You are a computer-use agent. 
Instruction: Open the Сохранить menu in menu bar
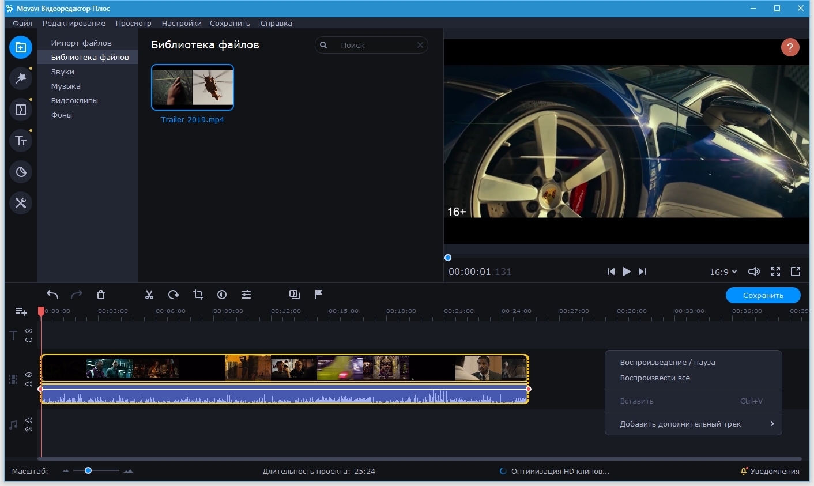[230, 24]
